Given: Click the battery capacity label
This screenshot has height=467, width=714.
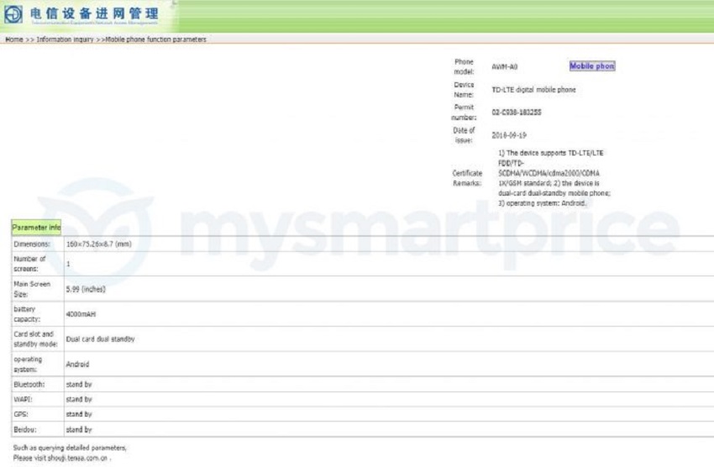Looking at the screenshot, I should tap(27, 314).
